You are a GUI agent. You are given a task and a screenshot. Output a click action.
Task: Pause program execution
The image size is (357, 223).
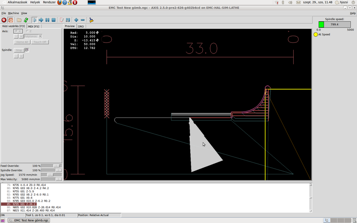click(47, 20)
